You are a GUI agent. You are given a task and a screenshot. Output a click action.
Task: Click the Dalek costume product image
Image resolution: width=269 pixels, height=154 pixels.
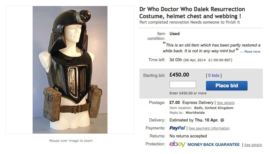(70, 70)
